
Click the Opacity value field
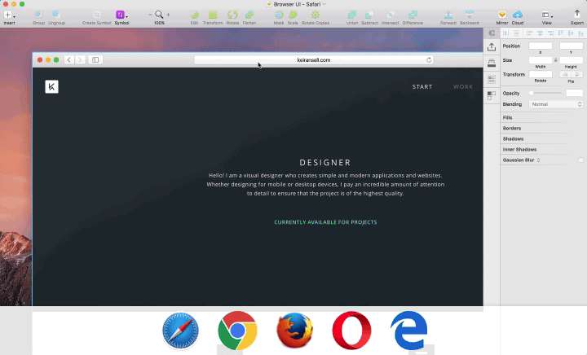[x=574, y=93]
